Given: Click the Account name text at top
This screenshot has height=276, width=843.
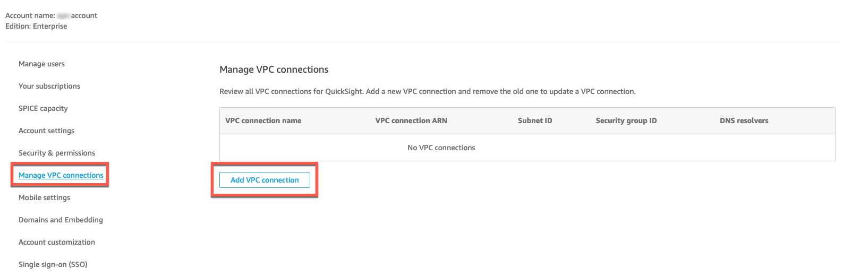Looking at the screenshot, I should (51, 15).
